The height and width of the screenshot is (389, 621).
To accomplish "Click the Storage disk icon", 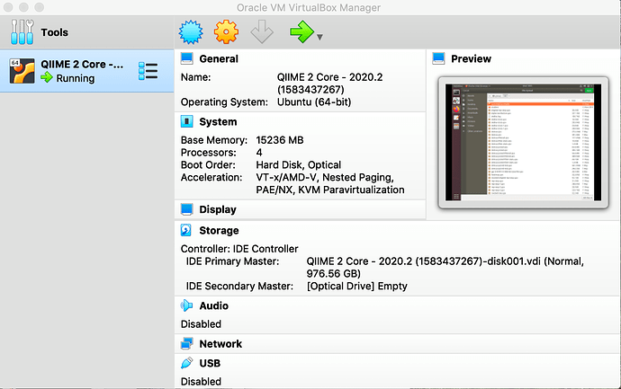I will point(187,231).
